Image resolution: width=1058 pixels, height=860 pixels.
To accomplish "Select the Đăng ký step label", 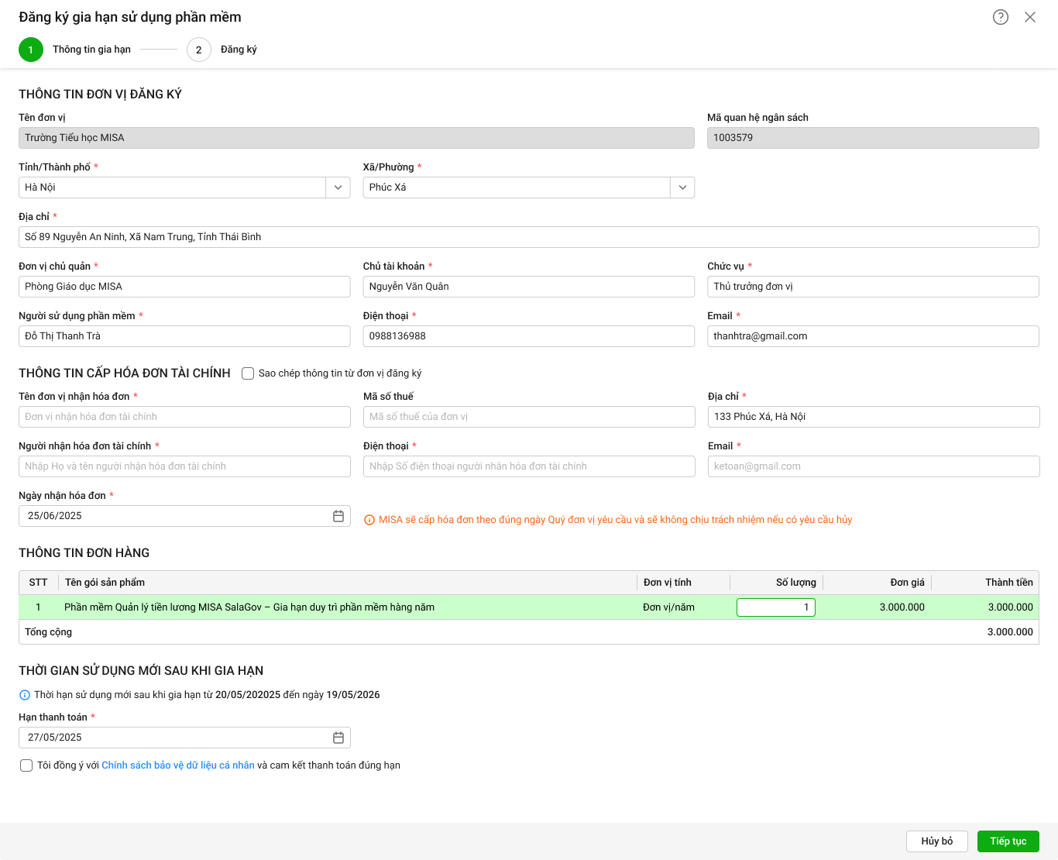I will click(239, 50).
